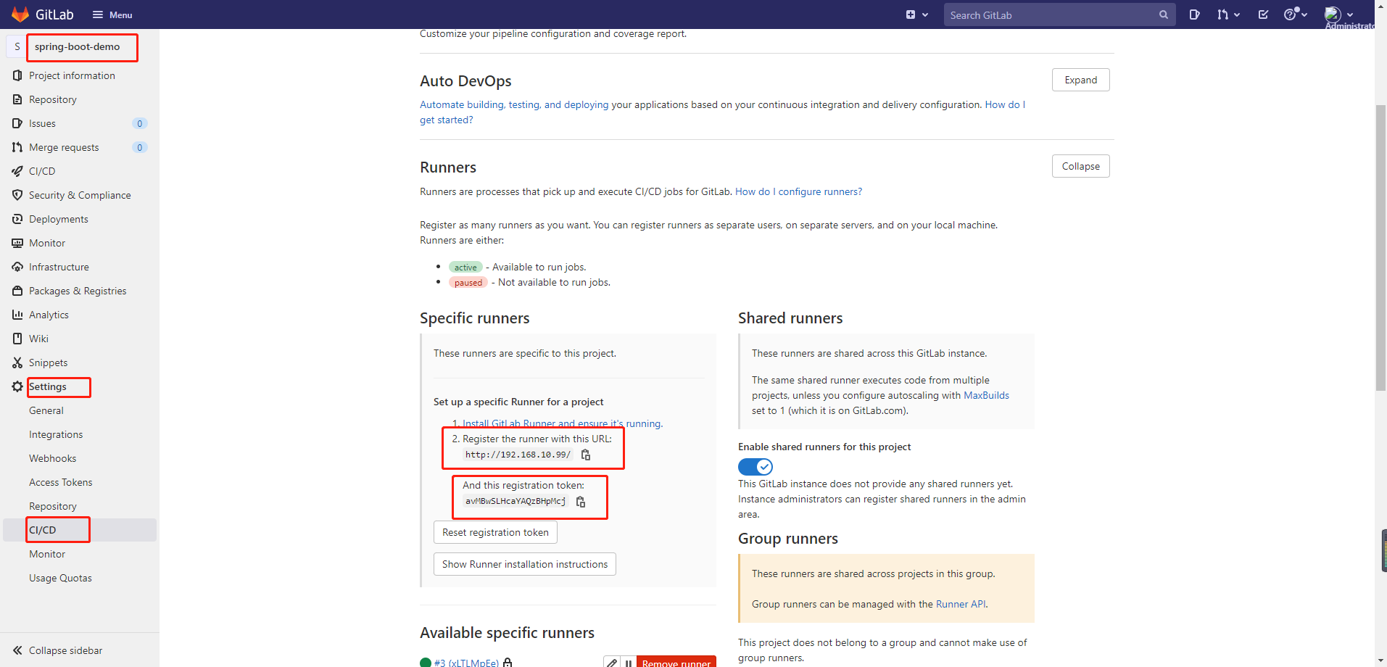Disable shared runners for this project

tap(755, 466)
